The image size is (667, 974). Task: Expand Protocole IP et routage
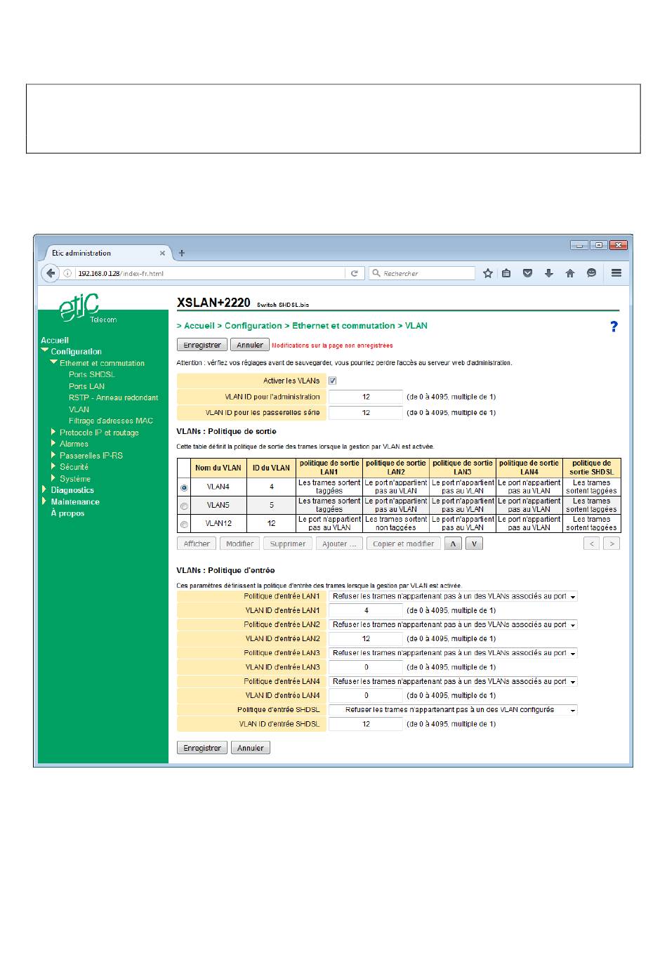click(53, 433)
